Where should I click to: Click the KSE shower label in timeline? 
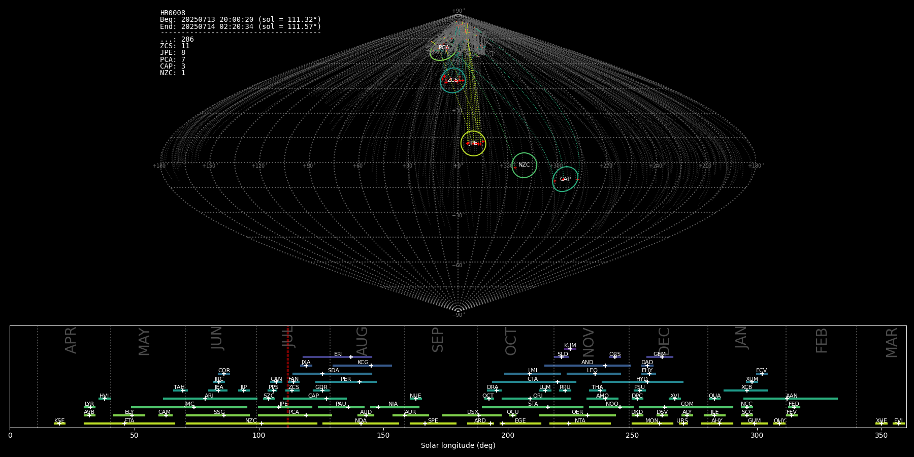(59, 421)
